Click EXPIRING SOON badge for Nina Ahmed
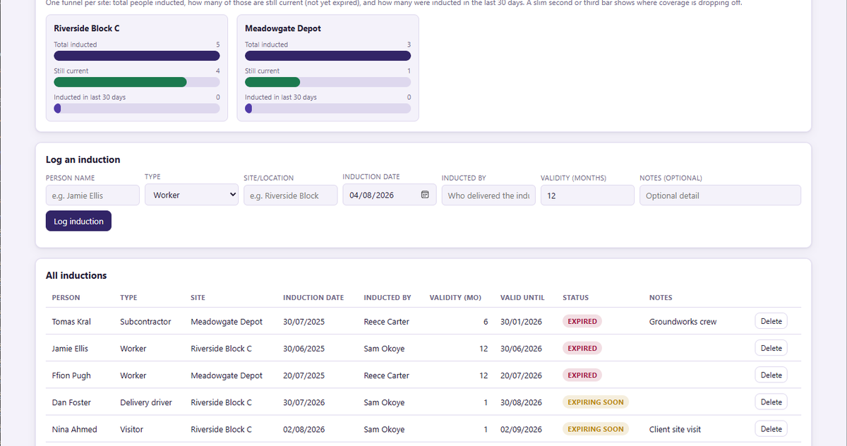Viewport: 847px width, 446px height. 596,428
